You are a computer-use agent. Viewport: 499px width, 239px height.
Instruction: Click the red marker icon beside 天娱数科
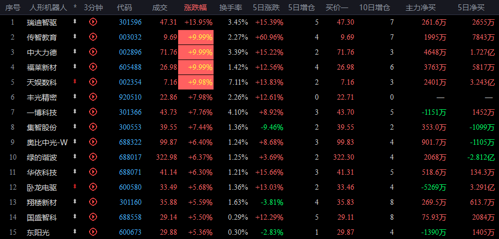tap(75, 81)
